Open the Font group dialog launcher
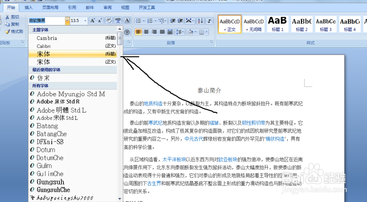 pyautogui.click(x=129, y=42)
